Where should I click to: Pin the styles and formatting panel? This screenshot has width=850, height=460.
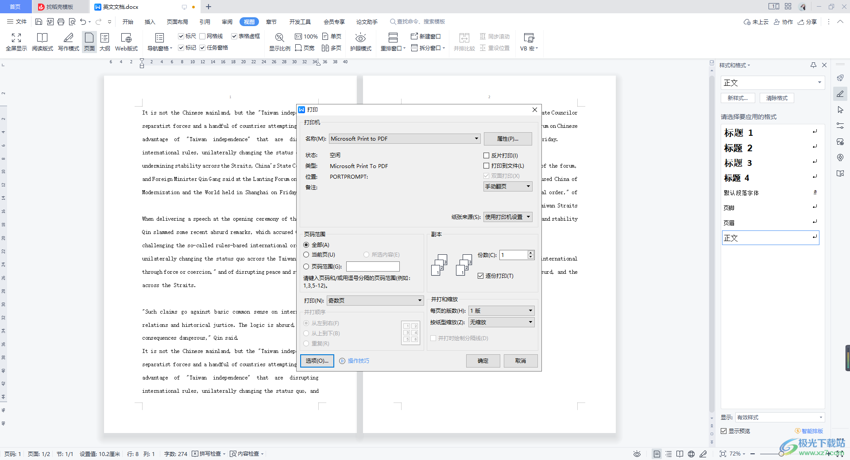[813, 65]
